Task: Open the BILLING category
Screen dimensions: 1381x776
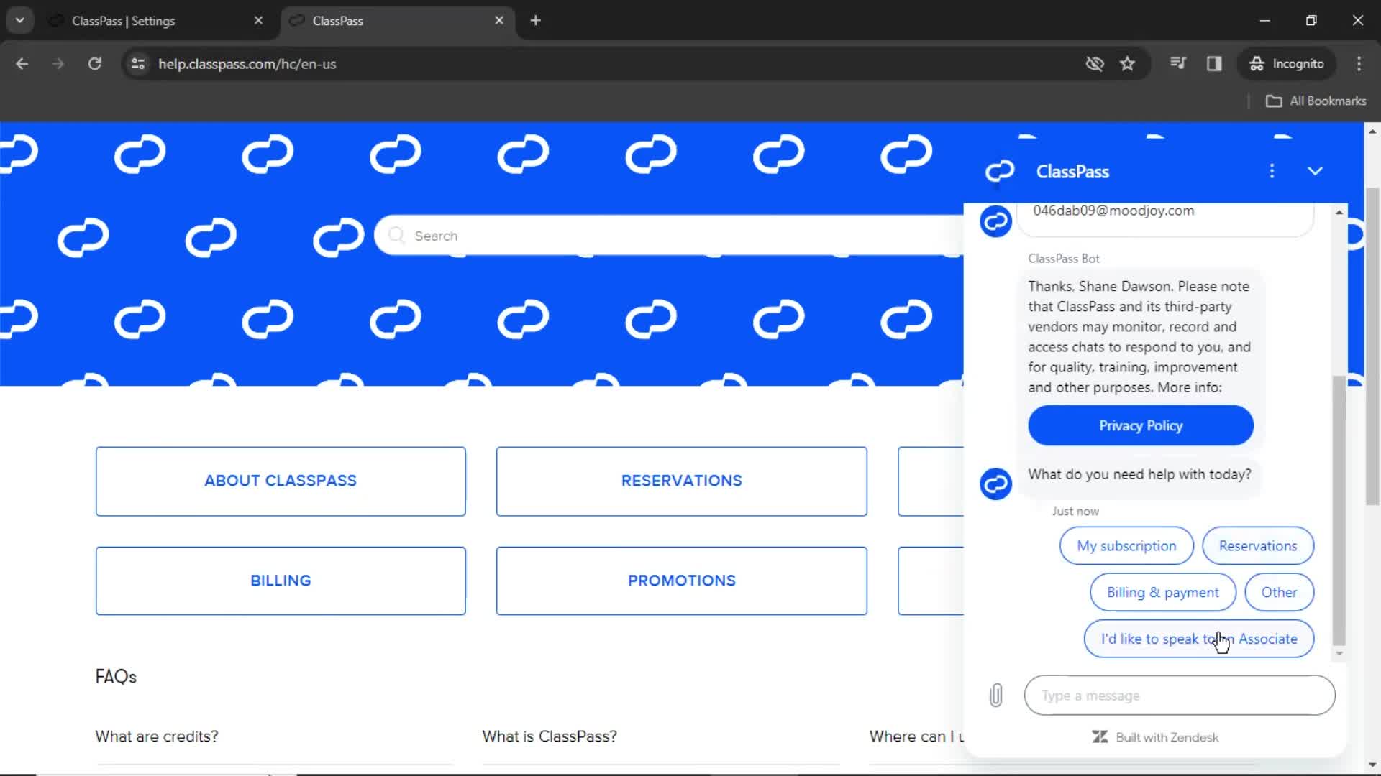Action: (281, 581)
